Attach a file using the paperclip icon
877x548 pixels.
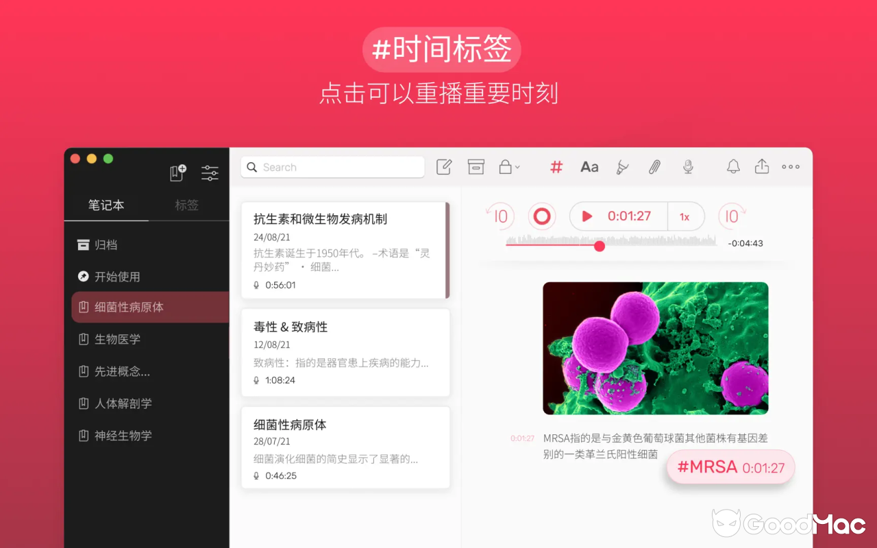pyautogui.click(x=654, y=166)
